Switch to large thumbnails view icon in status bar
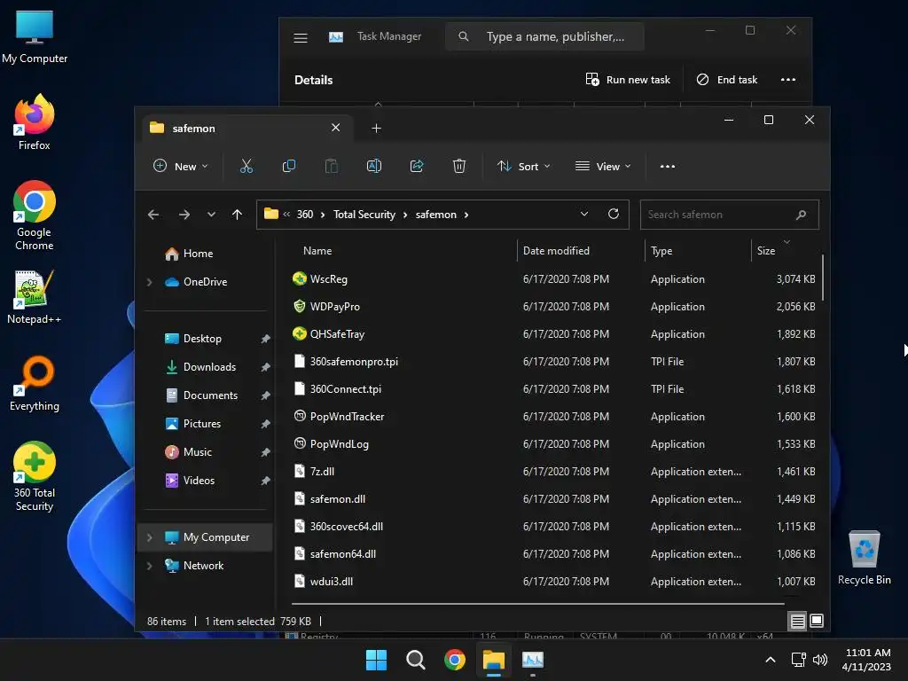Screen dimensions: 908x681 (x=817, y=622)
